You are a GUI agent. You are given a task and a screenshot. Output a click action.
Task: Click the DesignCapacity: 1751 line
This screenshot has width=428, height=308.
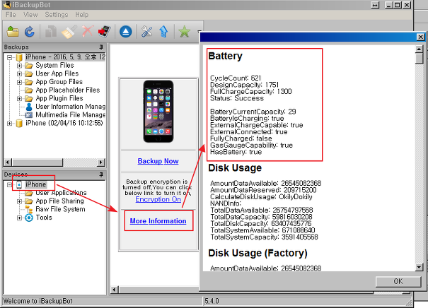coord(244,85)
